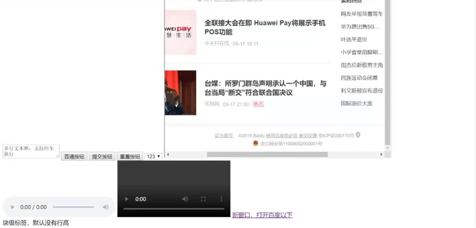Open hot topic 民族运动会闭幕
476x228 pixels.
click(x=359, y=78)
